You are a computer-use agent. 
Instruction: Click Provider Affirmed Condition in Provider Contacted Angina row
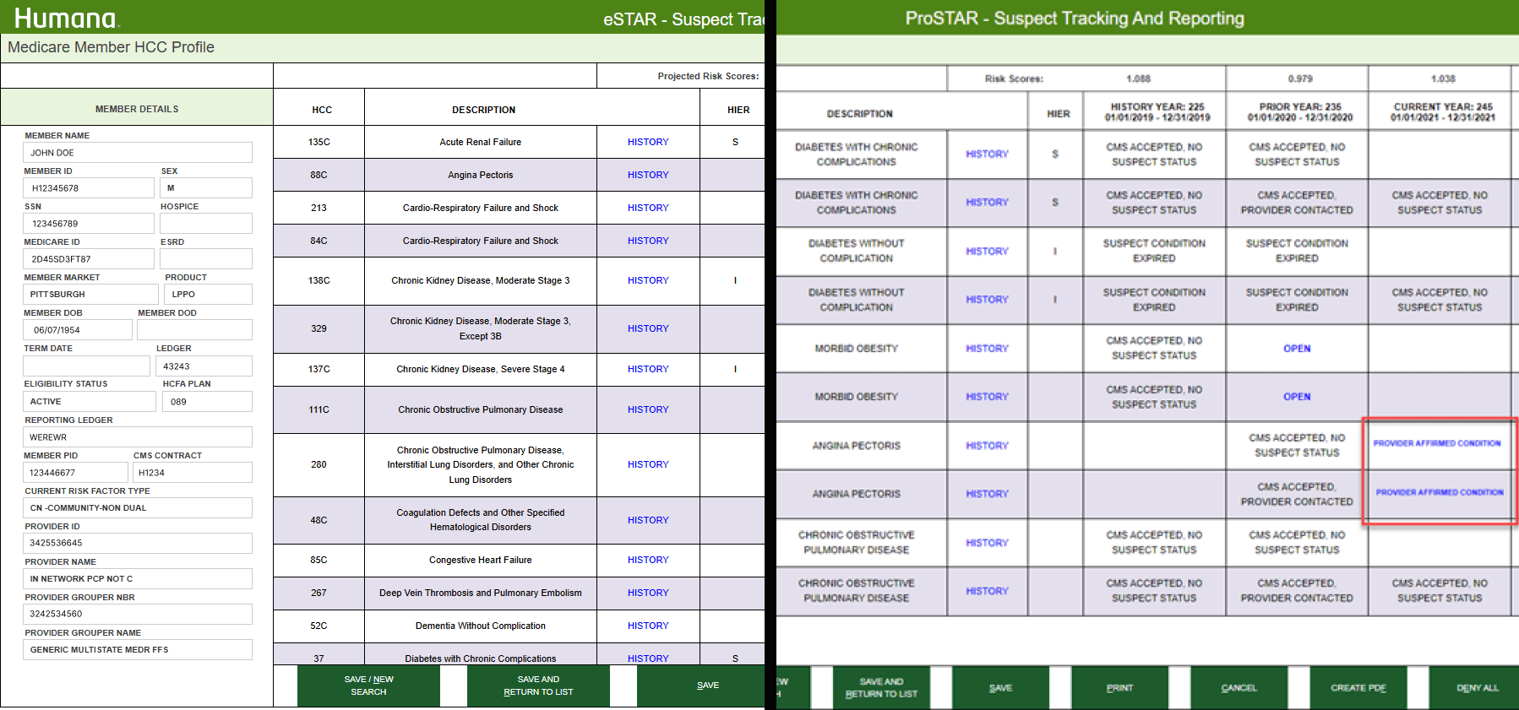point(1440,492)
